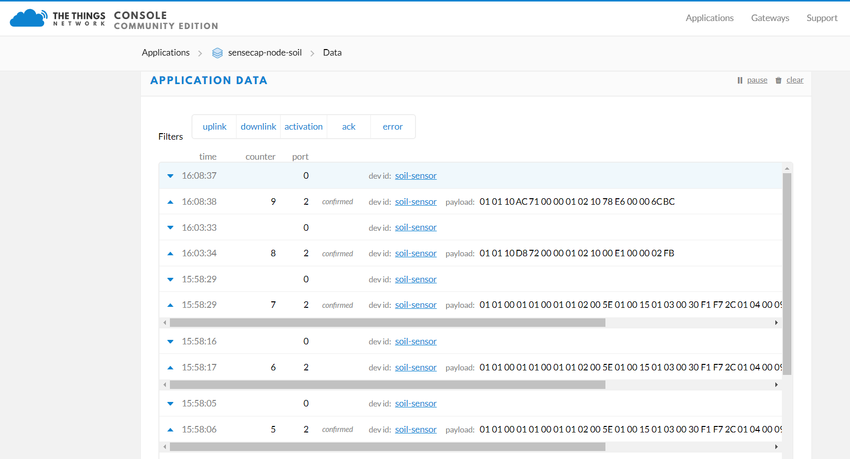Open soil-sensor link in 15:58:06 row
The width and height of the screenshot is (850, 459).
tap(415, 429)
